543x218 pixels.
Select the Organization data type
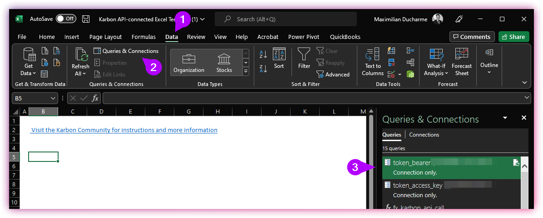coord(189,62)
